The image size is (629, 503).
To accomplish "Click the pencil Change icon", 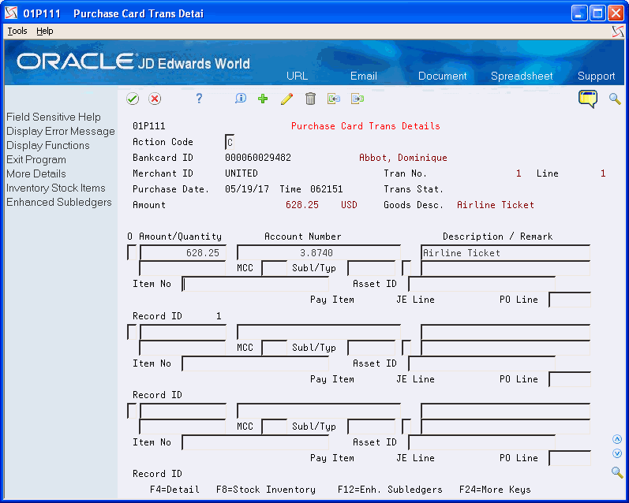I will pyautogui.click(x=286, y=99).
